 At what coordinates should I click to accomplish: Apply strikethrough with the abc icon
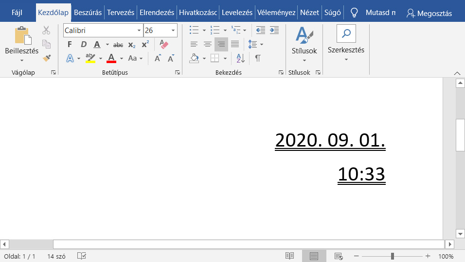pos(118,45)
